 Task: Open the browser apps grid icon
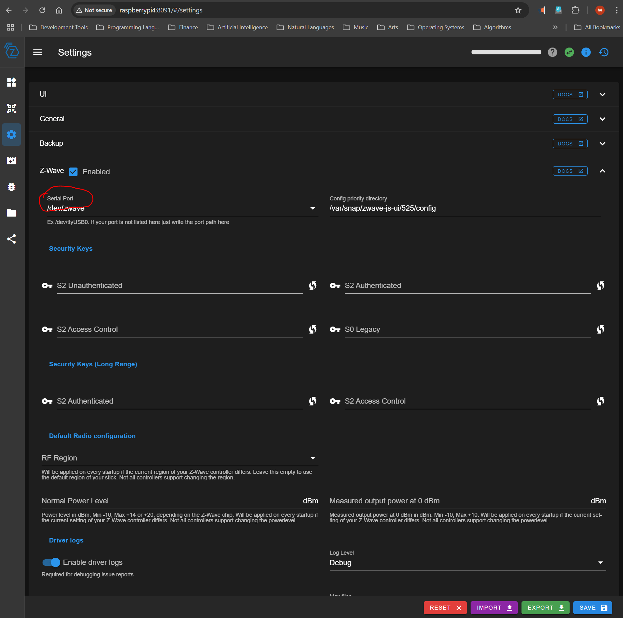(x=10, y=27)
